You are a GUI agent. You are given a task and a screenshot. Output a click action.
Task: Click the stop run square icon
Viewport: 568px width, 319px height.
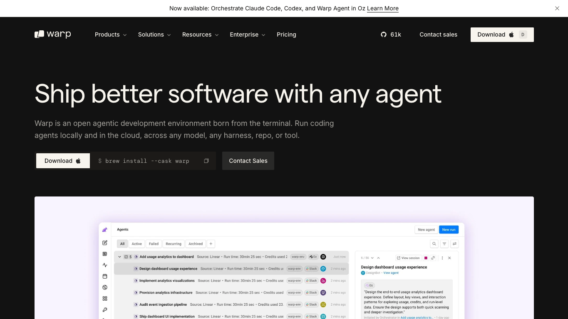tap(426, 258)
